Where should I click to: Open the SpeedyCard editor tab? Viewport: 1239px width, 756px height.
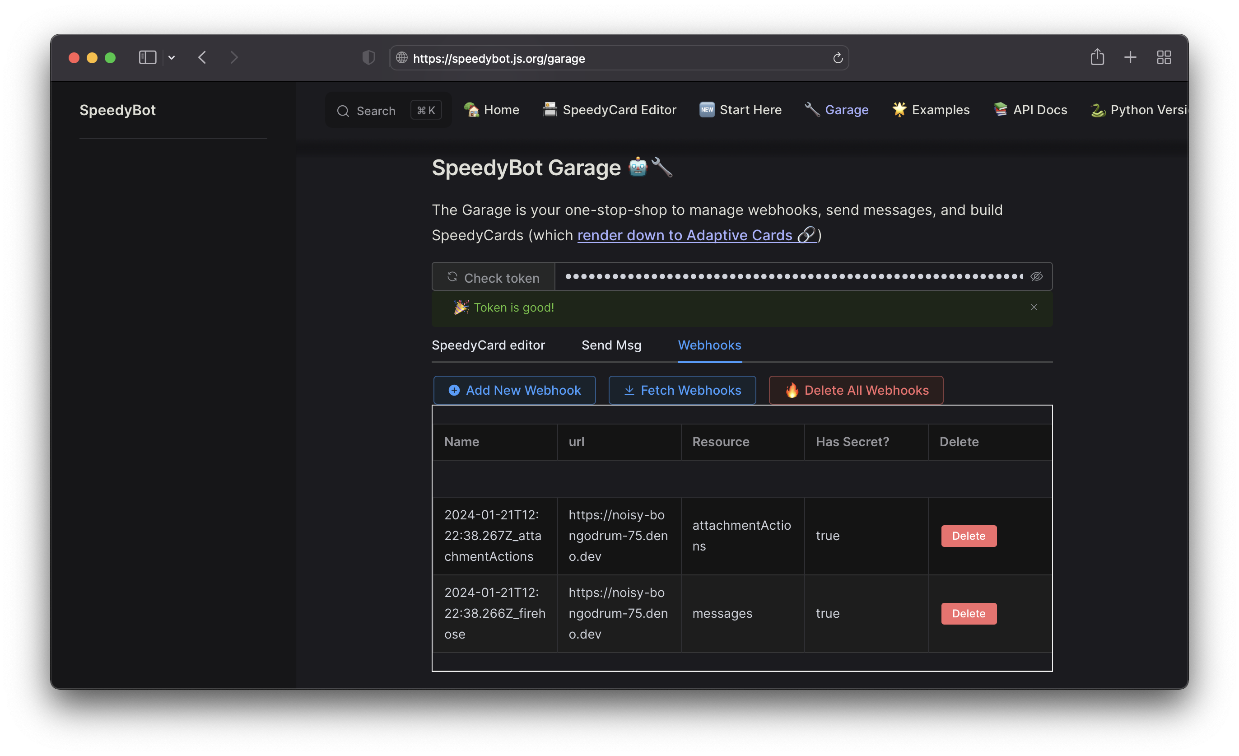pos(488,345)
